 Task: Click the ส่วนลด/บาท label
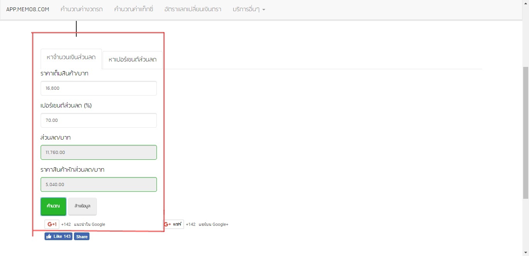pyautogui.click(x=56, y=138)
